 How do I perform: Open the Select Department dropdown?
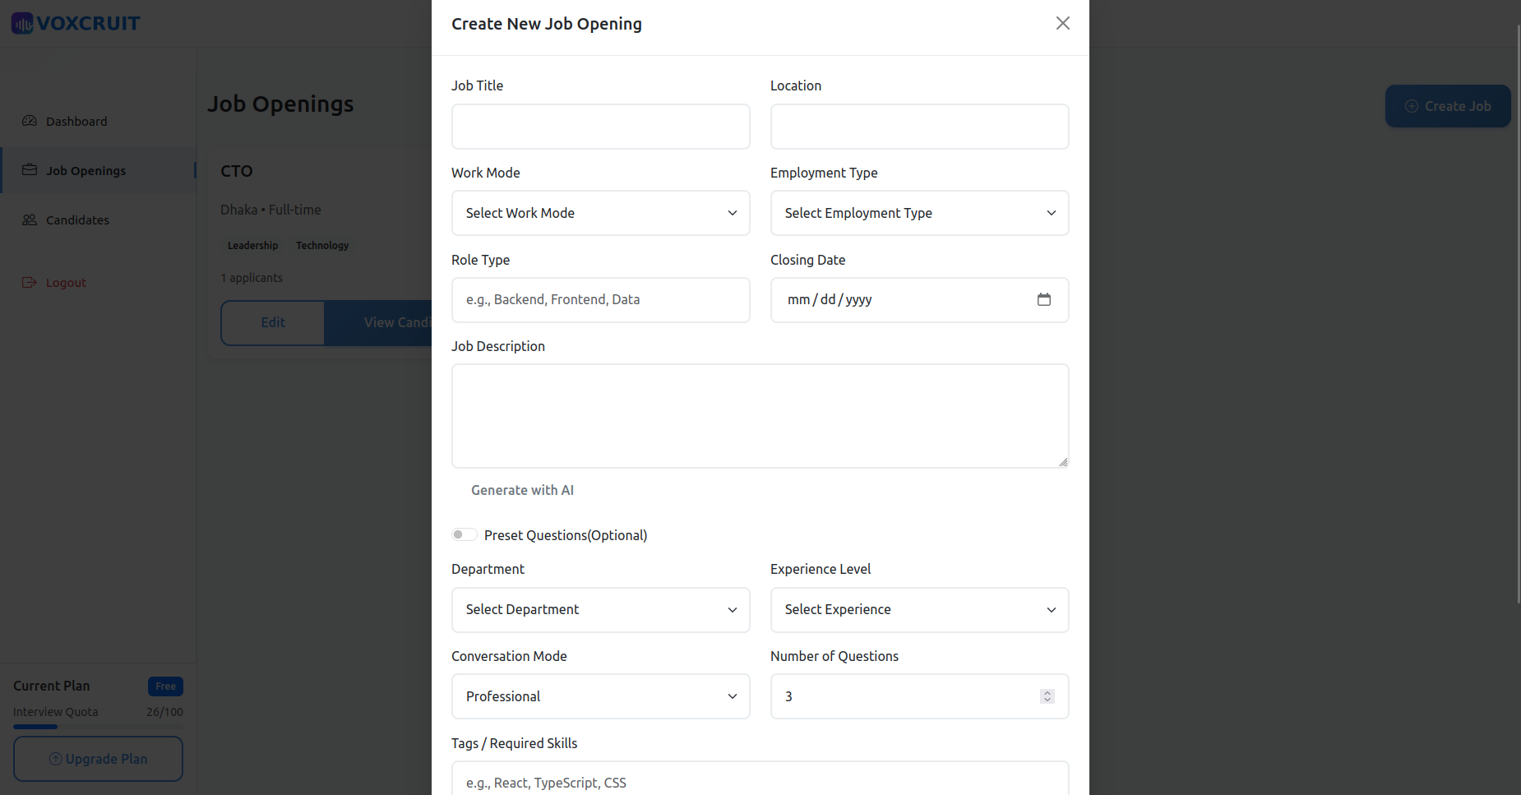[x=600, y=609]
